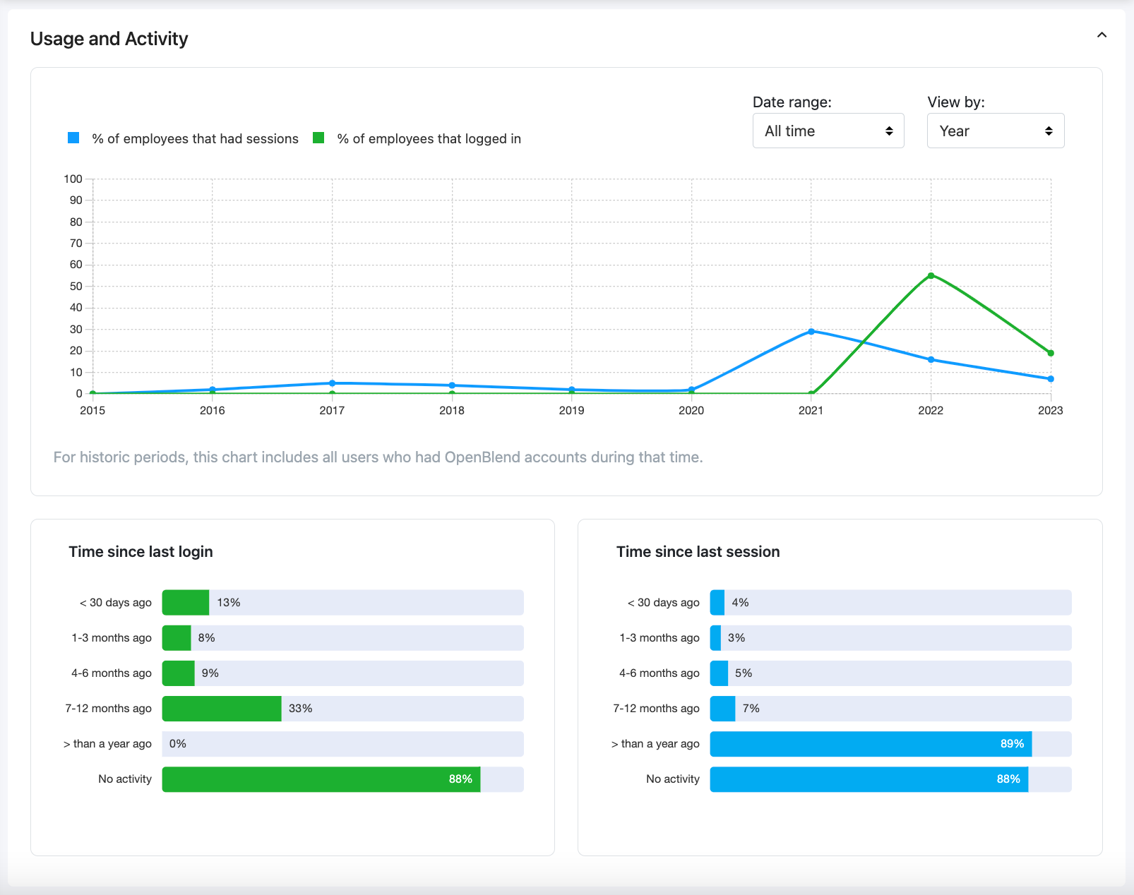1134x895 pixels.
Task: Select the 2022 green logins data point
Action: [931, 275]
